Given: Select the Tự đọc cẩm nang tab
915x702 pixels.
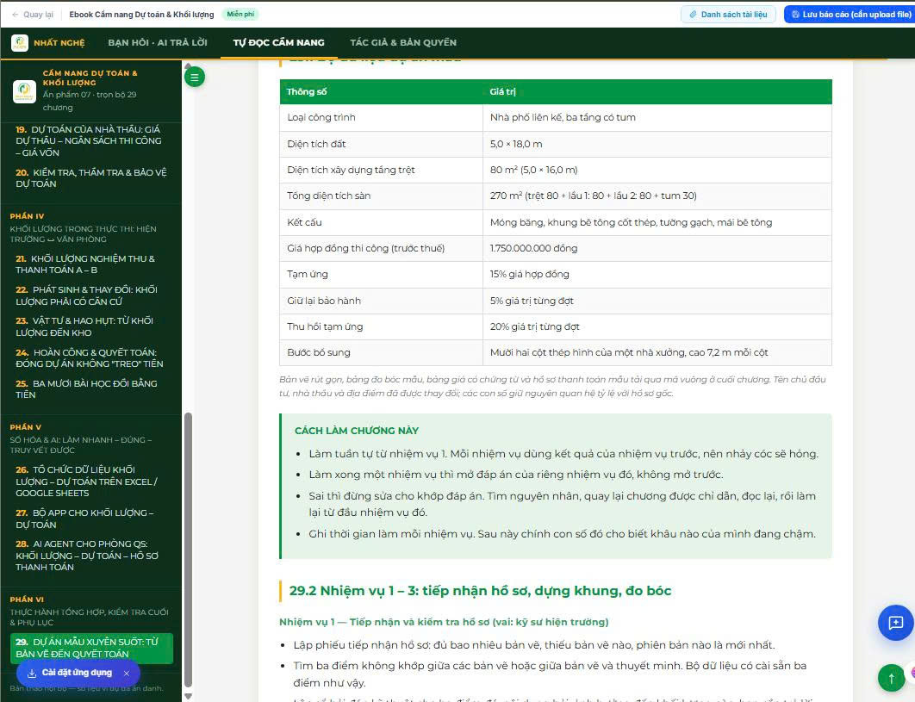Looking at the screenshot, I should 279,42.
